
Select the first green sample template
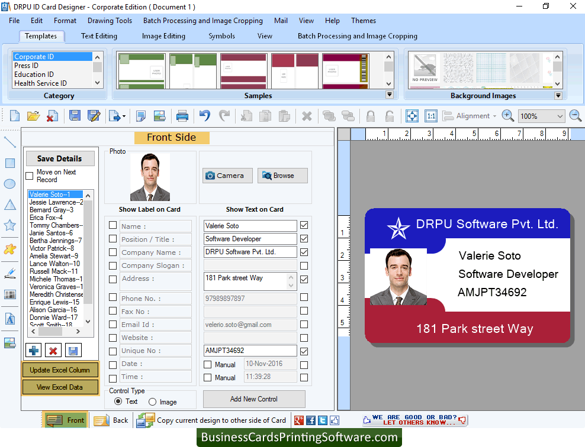(142, 71)
